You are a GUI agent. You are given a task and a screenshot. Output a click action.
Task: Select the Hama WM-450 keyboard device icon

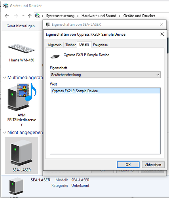tap(21, 49)
